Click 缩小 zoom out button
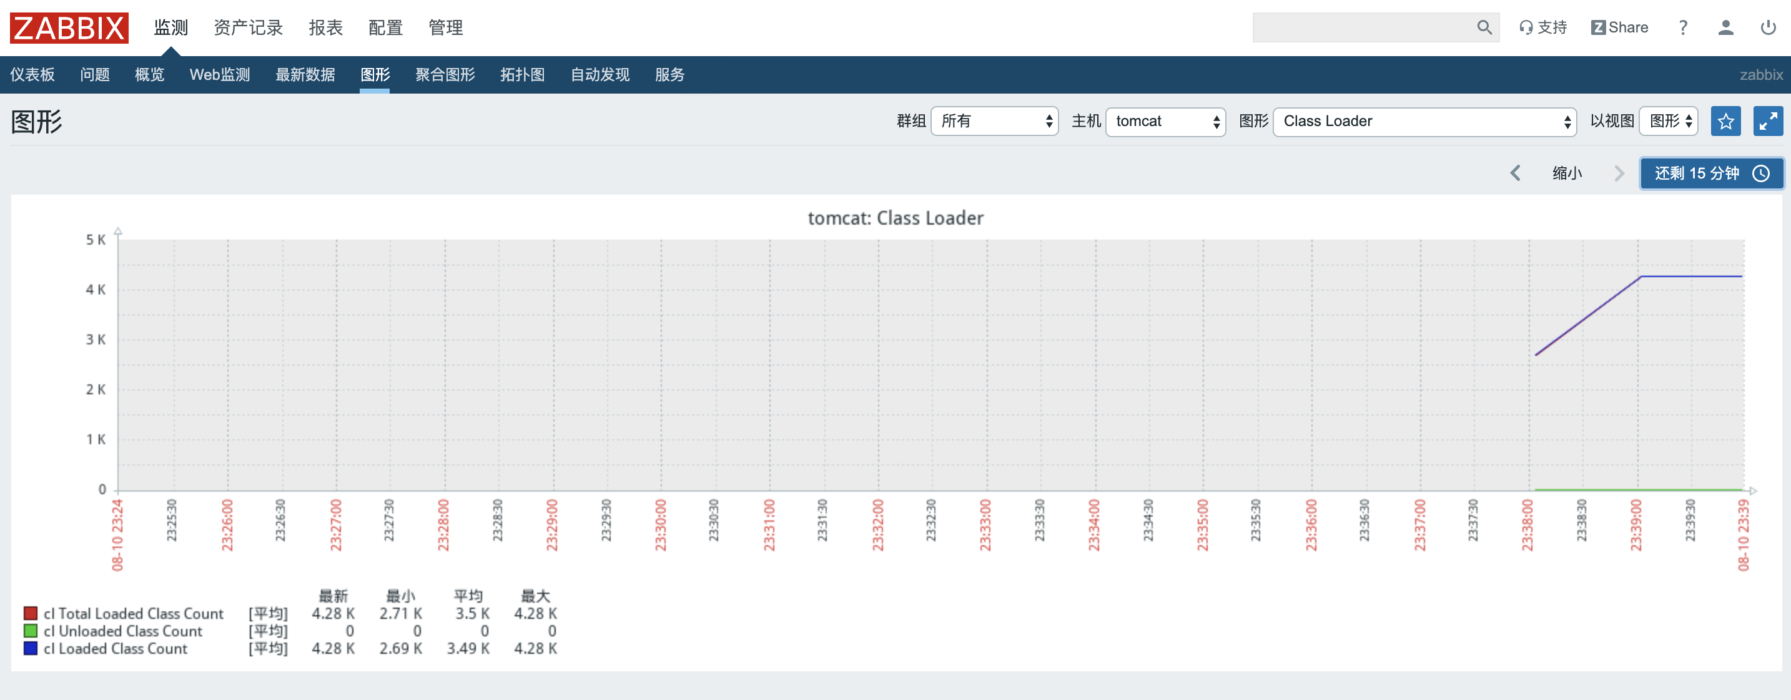Screen dimensions: 1791x700 (x=1567, y=173)
